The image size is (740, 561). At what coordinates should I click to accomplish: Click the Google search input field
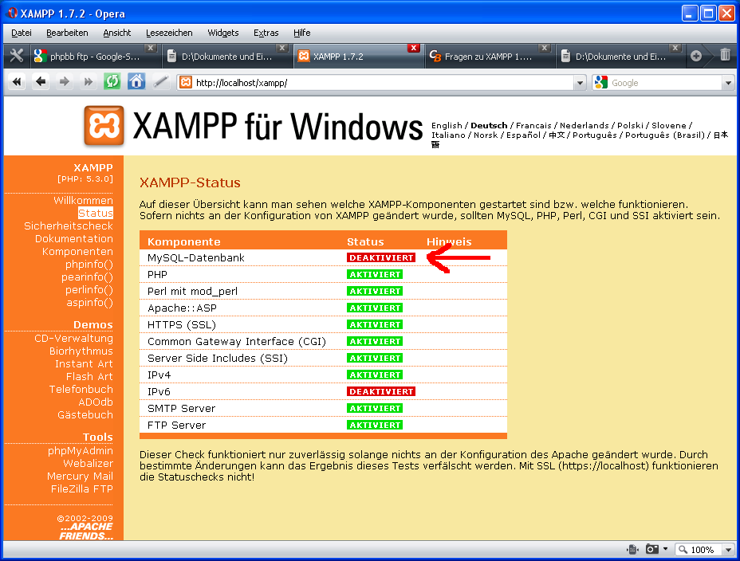[x=665, y=83]
